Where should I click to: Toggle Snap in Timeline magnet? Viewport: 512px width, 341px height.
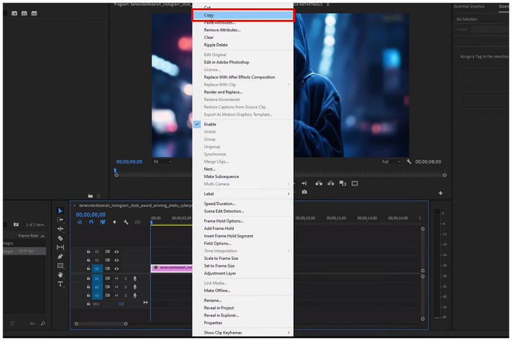click(91, 222)
